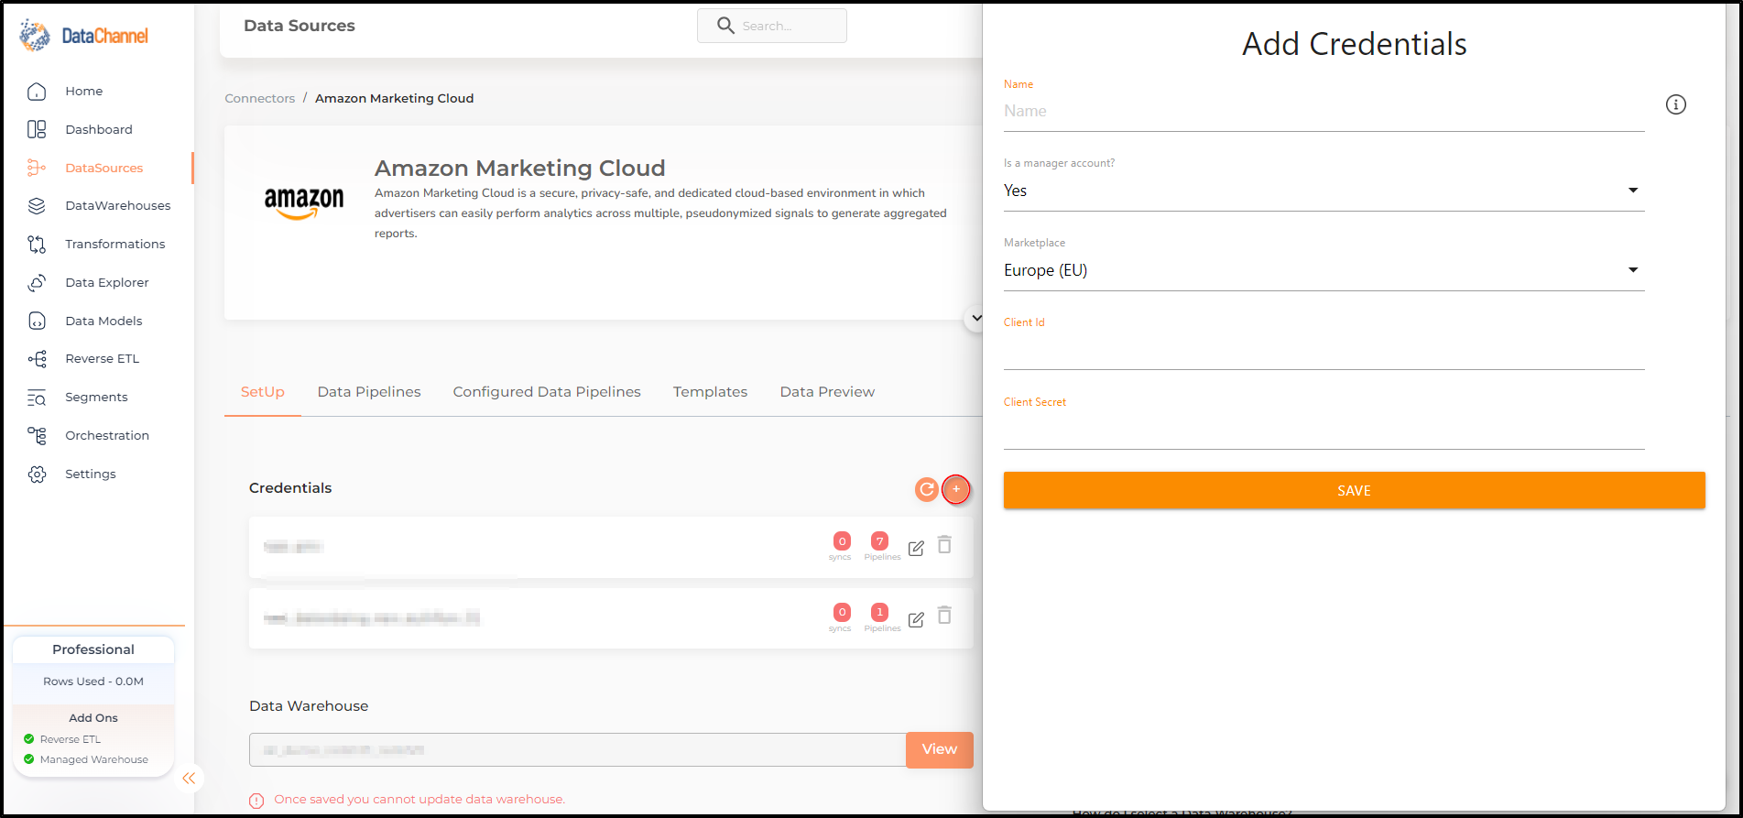
Task: Open the Settings gear sidebar icon
Action: [x=37, y=474]
